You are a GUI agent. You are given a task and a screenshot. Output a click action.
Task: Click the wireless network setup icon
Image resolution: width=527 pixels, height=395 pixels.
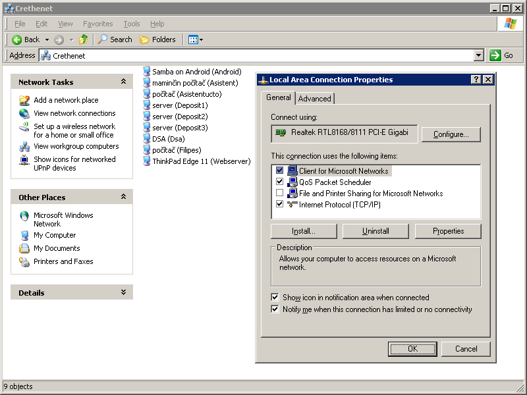coord(24,127)
